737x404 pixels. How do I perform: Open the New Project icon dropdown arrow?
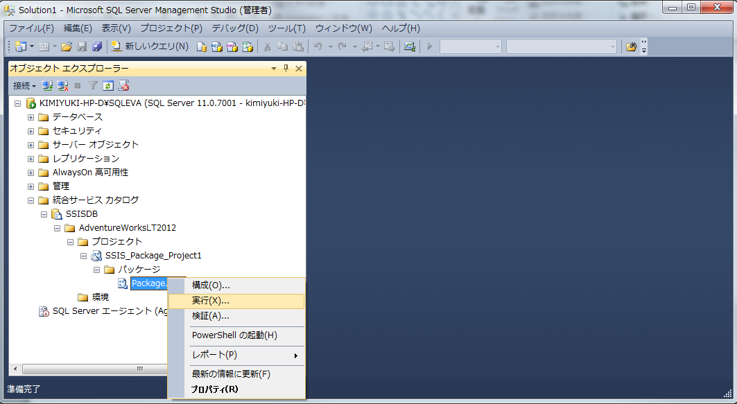point(31,46)
